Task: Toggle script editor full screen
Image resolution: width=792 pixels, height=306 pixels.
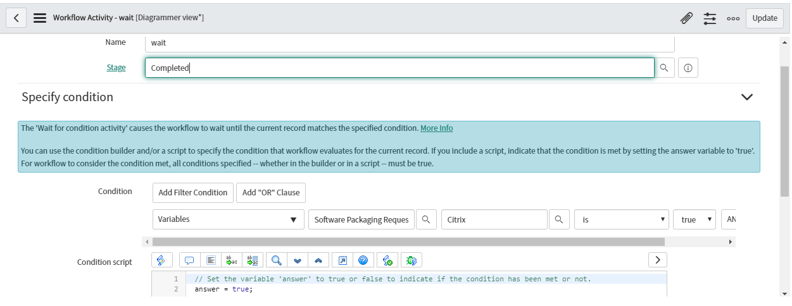Action: [x=343, y=260]
